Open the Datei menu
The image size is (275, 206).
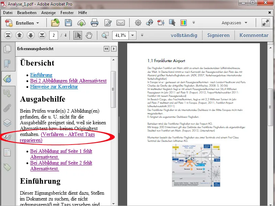(8, 13)
